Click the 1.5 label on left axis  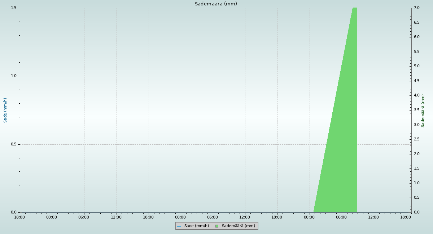pyautogui.click(x=14, y=8)
